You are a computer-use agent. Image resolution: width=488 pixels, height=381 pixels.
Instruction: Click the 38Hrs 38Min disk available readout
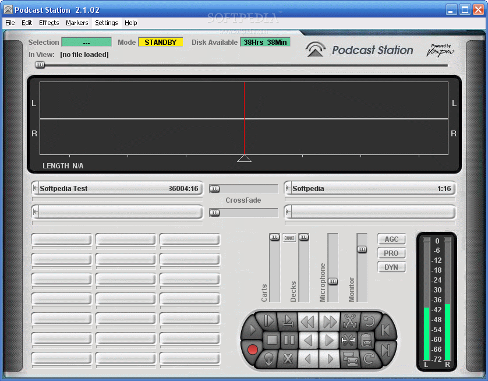265,42
